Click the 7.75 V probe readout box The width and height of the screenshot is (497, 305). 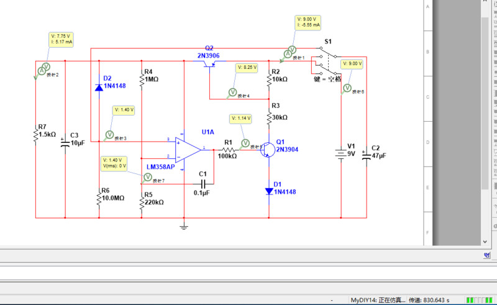(x=62, y=39)
